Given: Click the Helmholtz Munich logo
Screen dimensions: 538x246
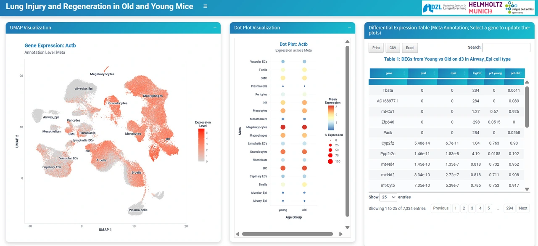Looking at the screenshot, I should [x=485, y=8].
